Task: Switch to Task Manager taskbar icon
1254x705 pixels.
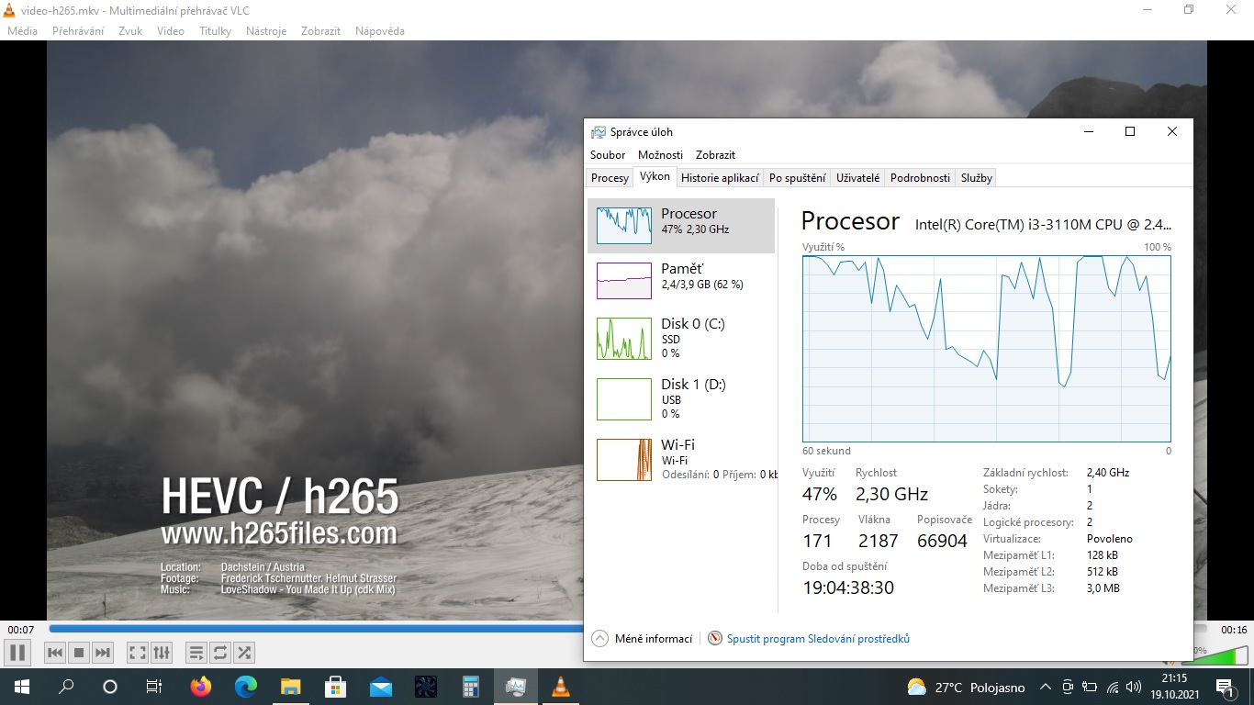Action: tap(515, 687)
